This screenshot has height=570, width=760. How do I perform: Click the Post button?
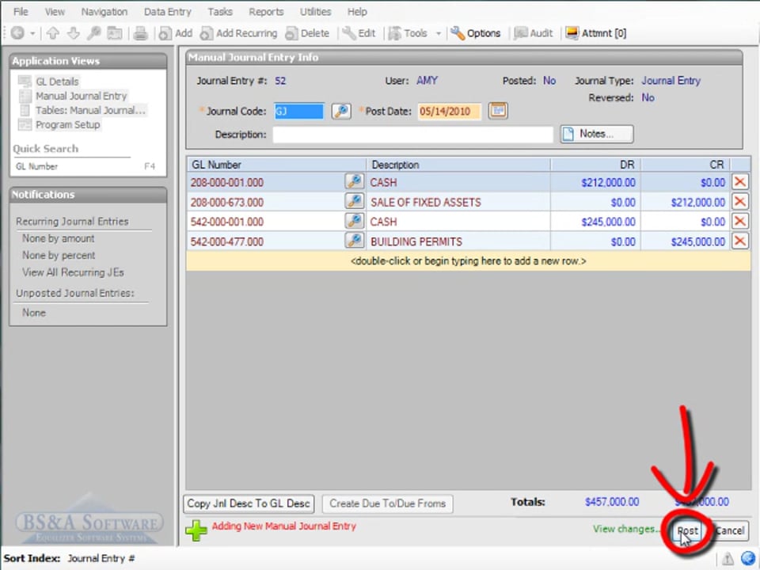pyautogui.click(x=688, y=530)
